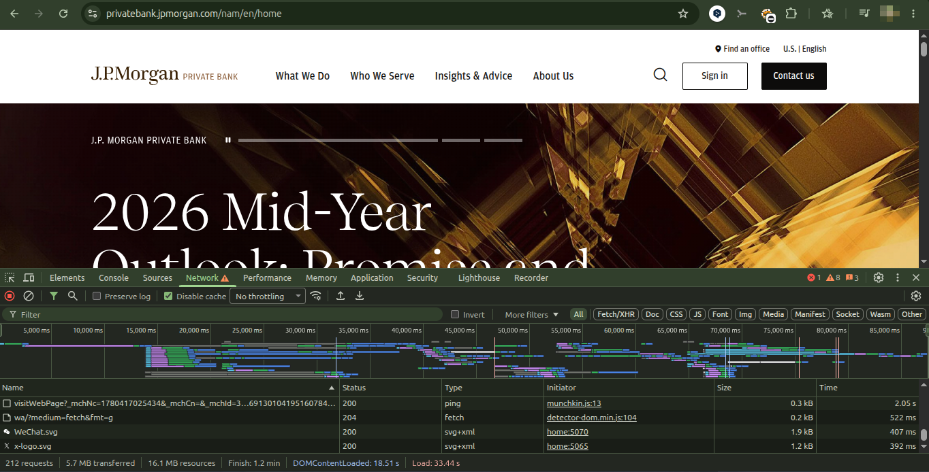The width and height of the screenshot is (929, 472).
Task: Switch to the Performance tab
Action: coord(267,277)
